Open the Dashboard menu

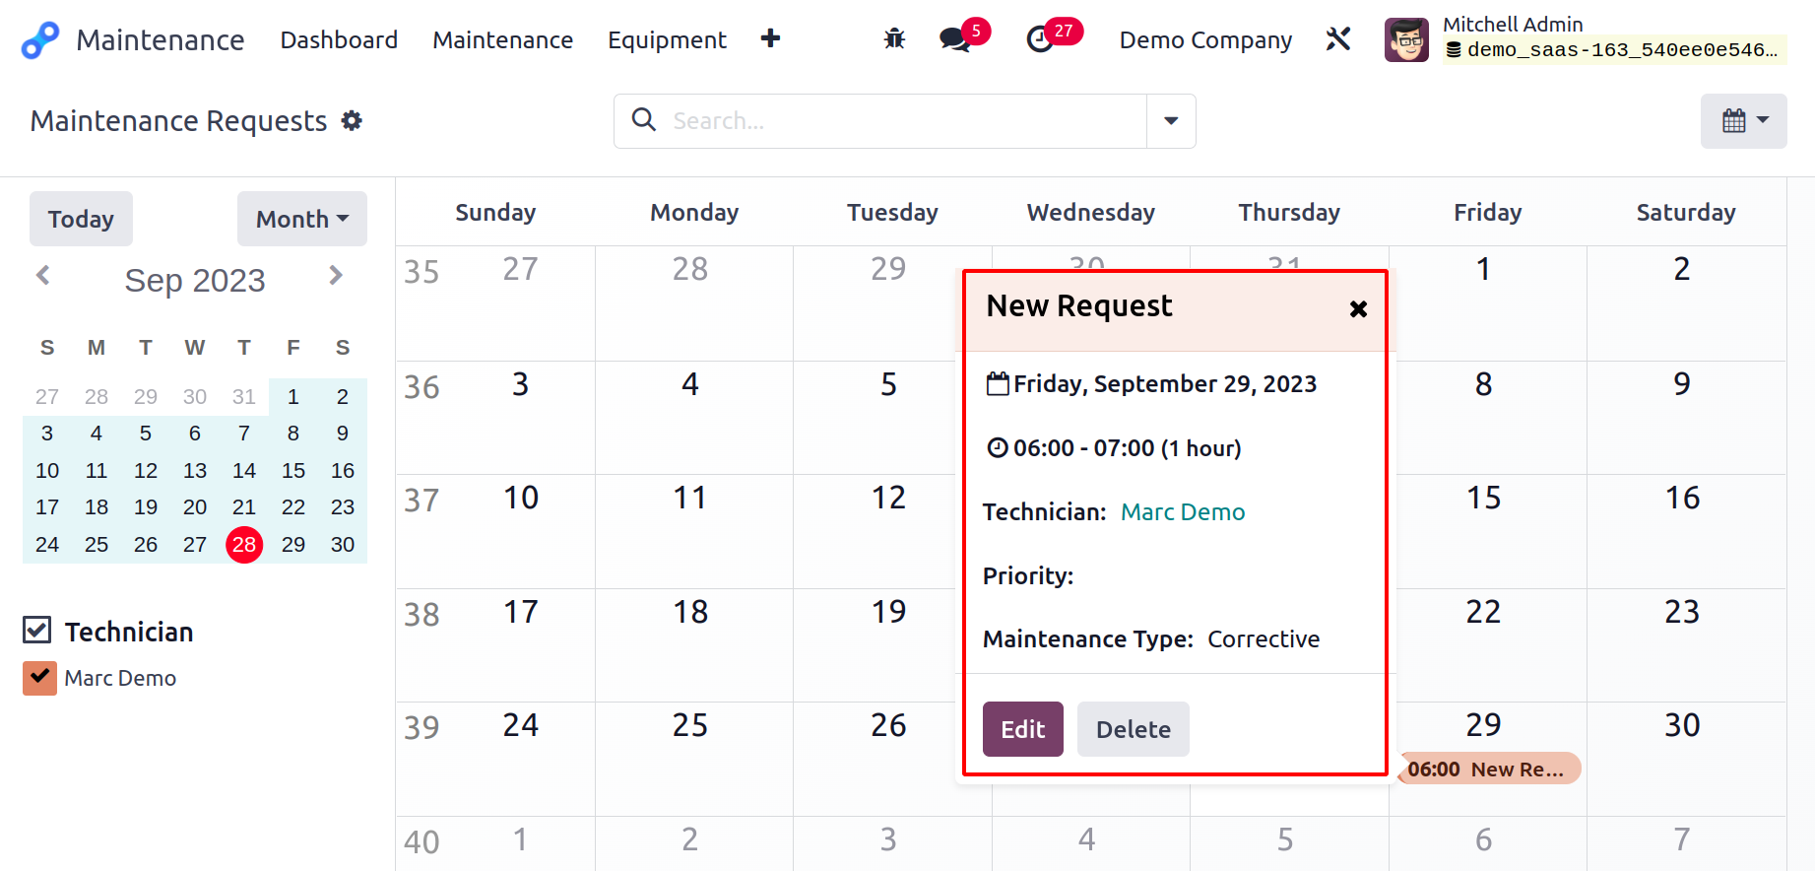pyautogui.click(x=339, y=39)
